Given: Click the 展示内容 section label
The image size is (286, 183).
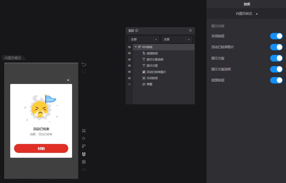Looking at the screenshot, I should click(x=218, y=26).
